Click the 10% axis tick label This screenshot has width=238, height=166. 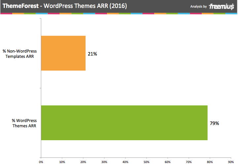point(62,162)
